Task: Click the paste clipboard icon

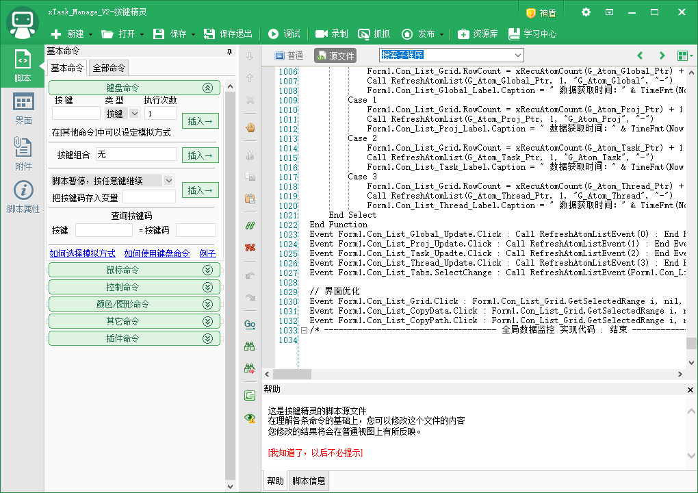Action: [x=250, y=198]
